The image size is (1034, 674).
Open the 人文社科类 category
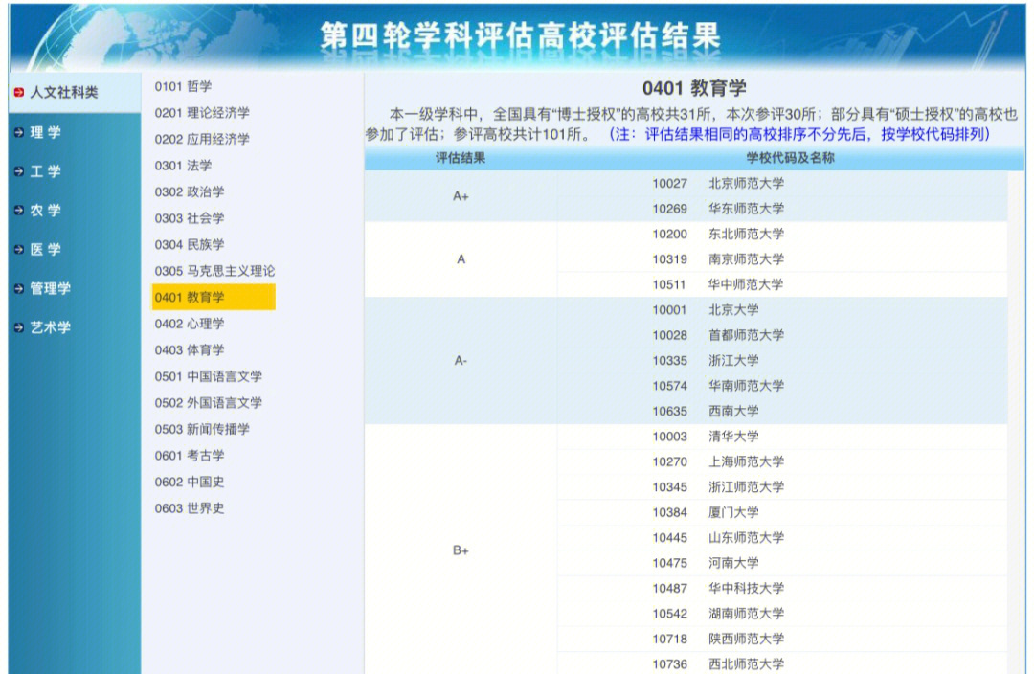coord(64,92)
